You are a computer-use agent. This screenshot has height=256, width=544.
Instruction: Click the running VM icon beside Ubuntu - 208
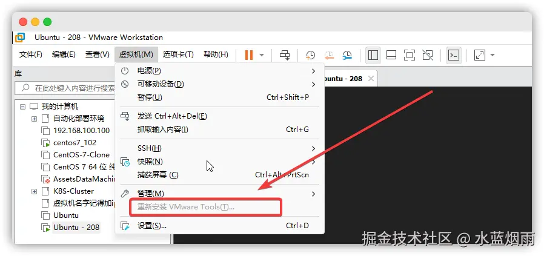pyautogui.click(x=45, y=228)
